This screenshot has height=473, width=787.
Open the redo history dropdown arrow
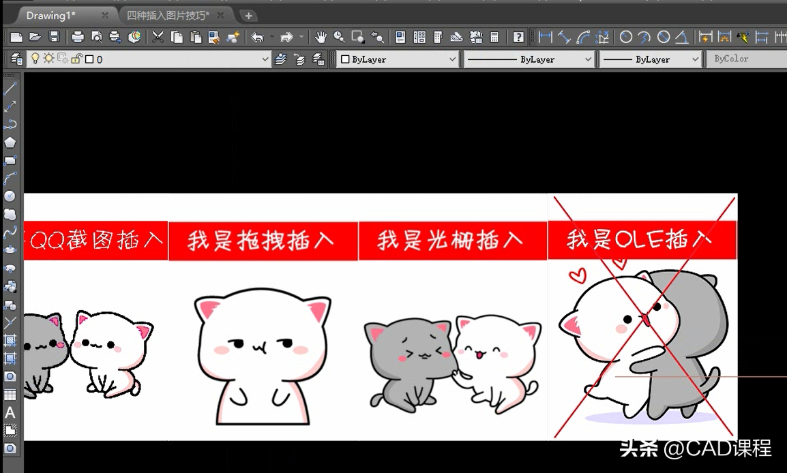pyautogui.click(x=301, y=37)
